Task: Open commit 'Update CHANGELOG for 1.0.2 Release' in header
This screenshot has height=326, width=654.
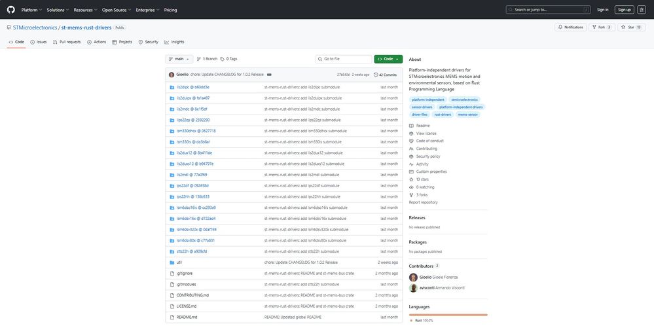Action: [x=227, y=75]
